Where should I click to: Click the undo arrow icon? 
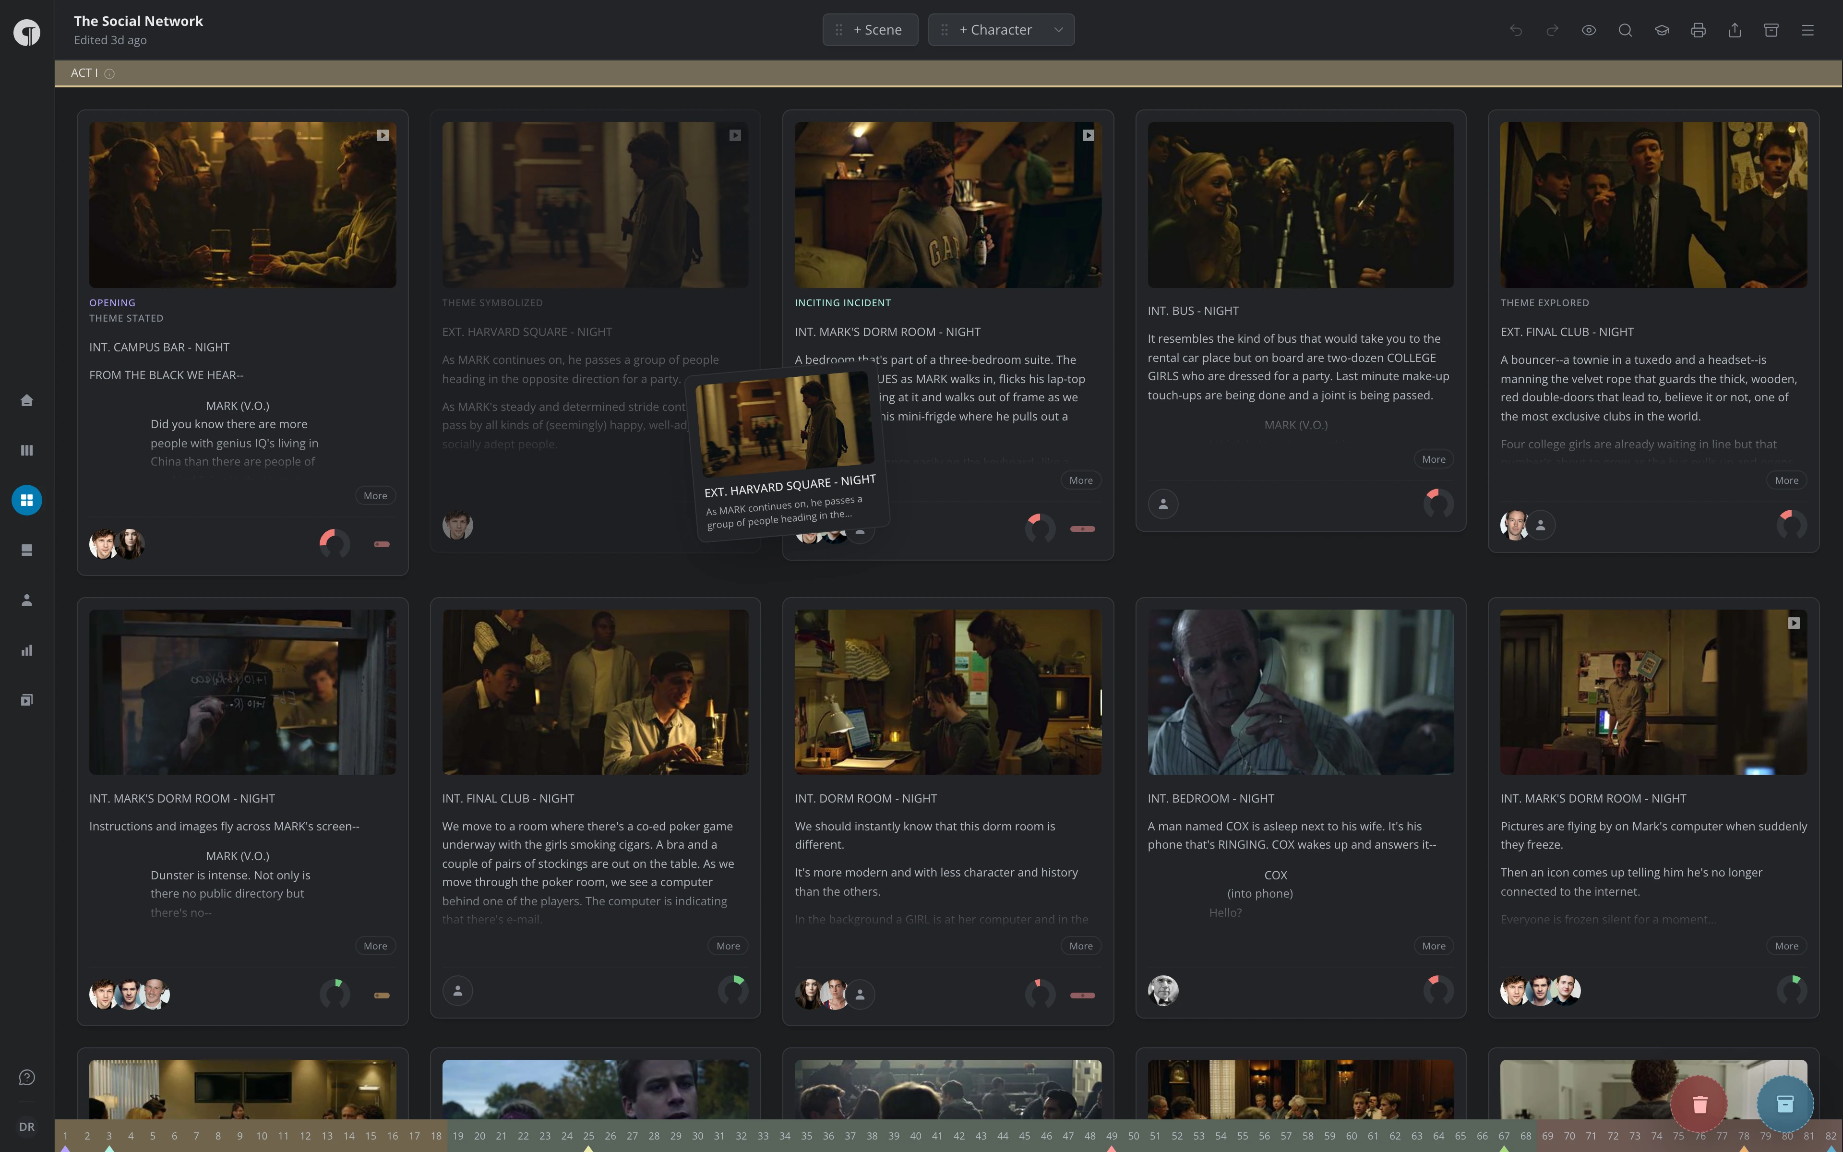point(1516,30)
